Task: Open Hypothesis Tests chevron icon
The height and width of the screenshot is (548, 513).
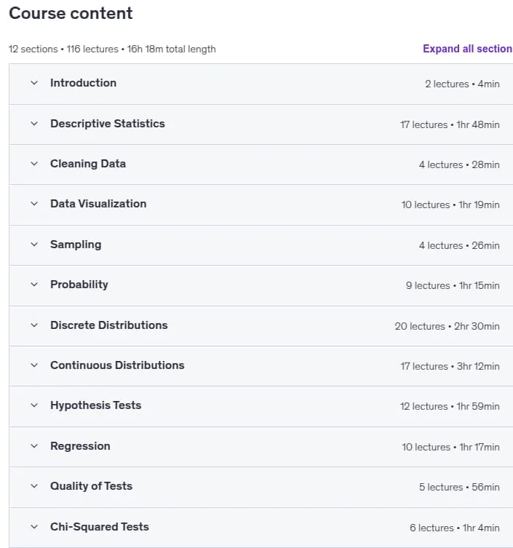Action: click(x=34, y=405)
